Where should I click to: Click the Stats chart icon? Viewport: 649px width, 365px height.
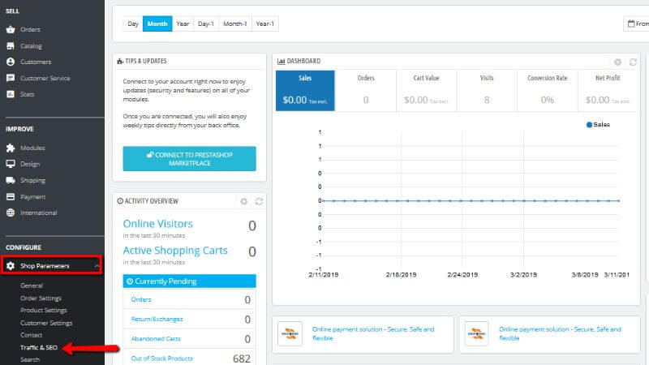[11, 94]
